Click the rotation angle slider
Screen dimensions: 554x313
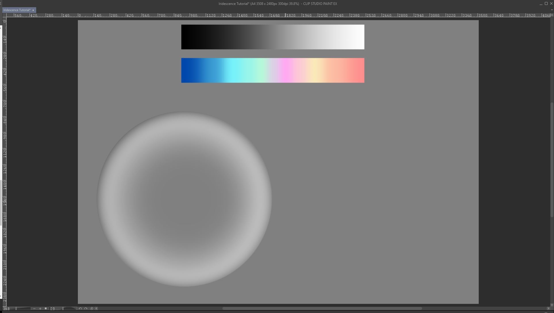click(70, 309)
